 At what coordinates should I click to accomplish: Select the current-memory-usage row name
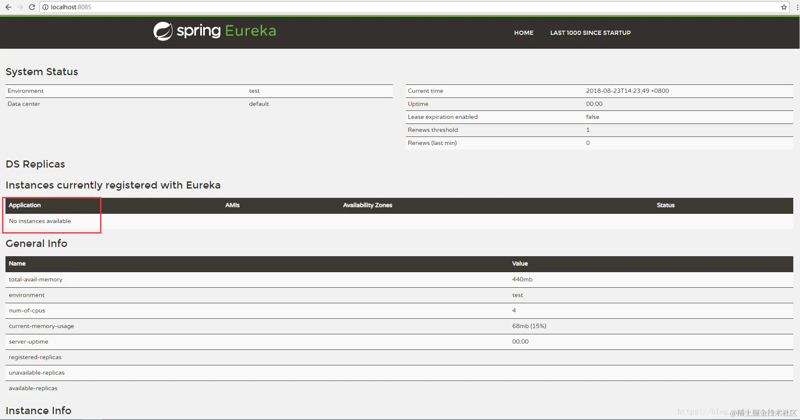(x=41, y=326)
